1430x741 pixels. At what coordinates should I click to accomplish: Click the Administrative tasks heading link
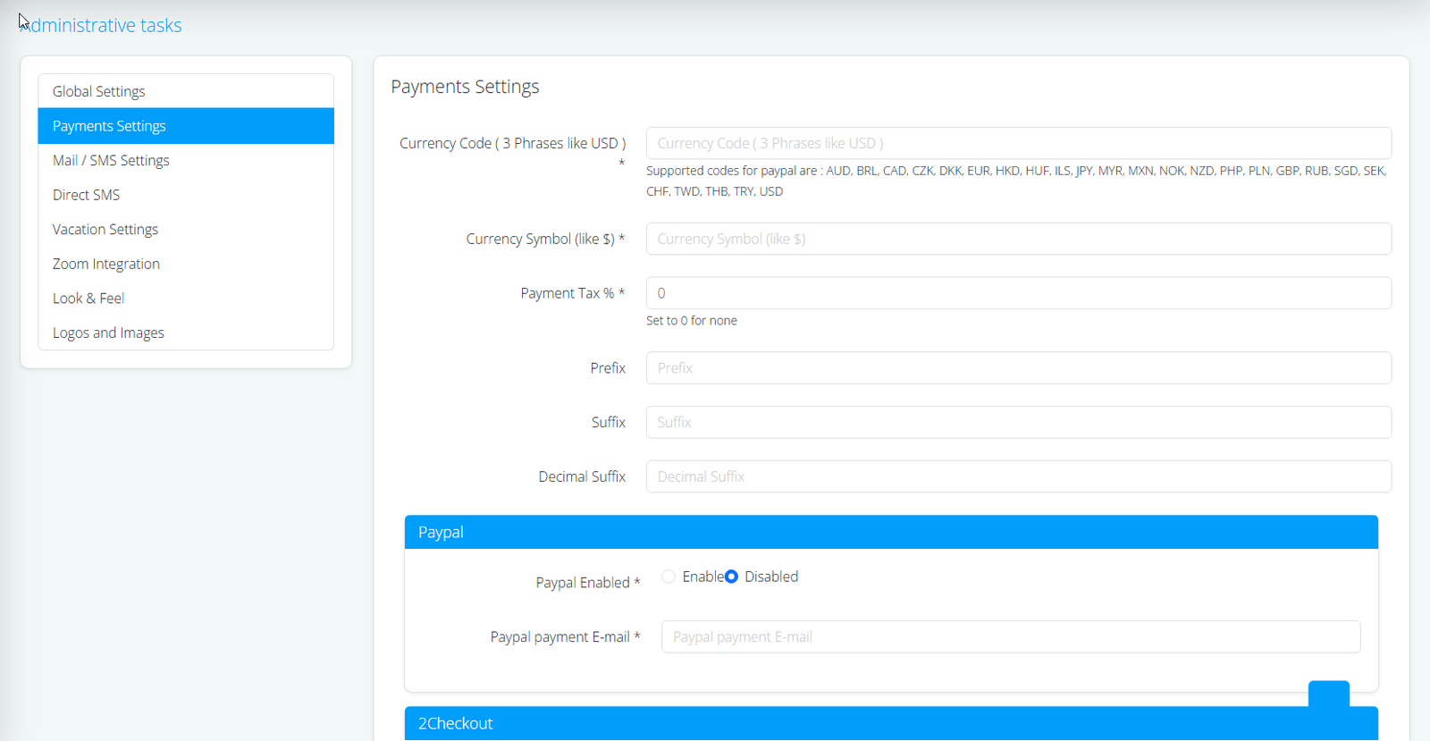click(103, 26)
